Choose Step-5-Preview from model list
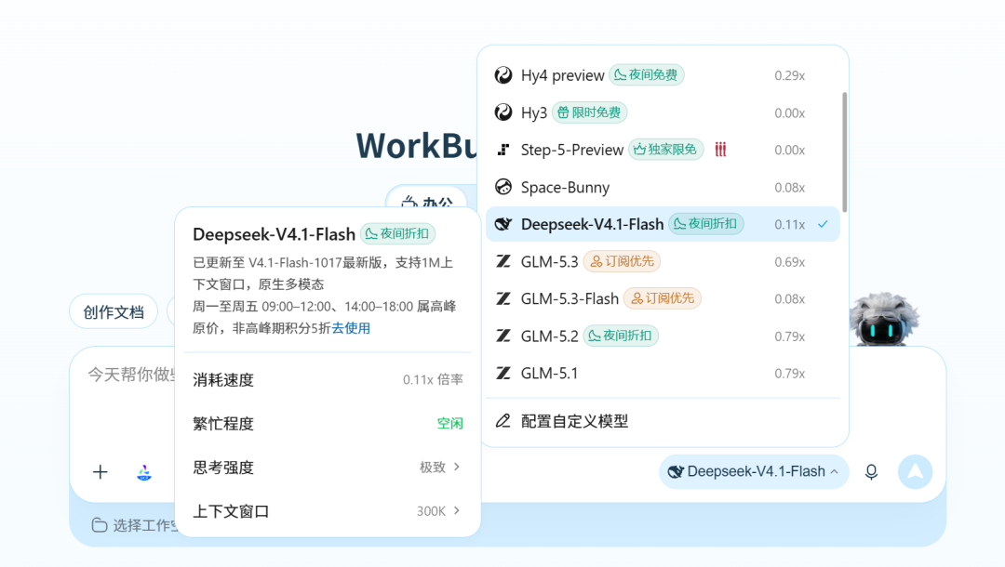This screenshot has width=1005, height=567. pyautogui.click(x=663, y=150)
